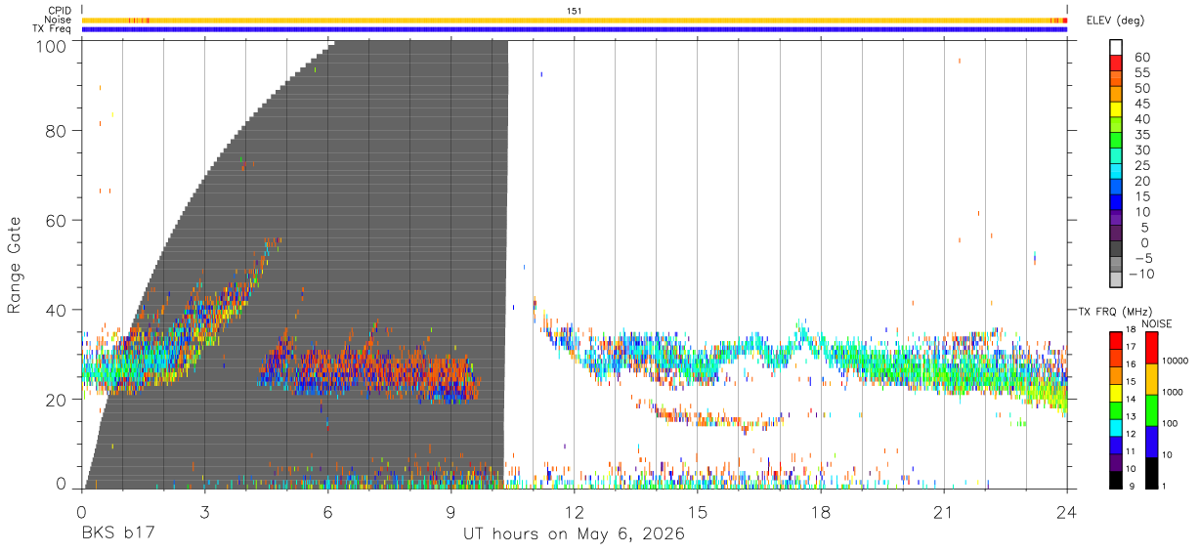This screenshot has height=554, width=1200.
Task: Pick the red TX FRQ segment between 17 and 18
Action: point(1115,339)
